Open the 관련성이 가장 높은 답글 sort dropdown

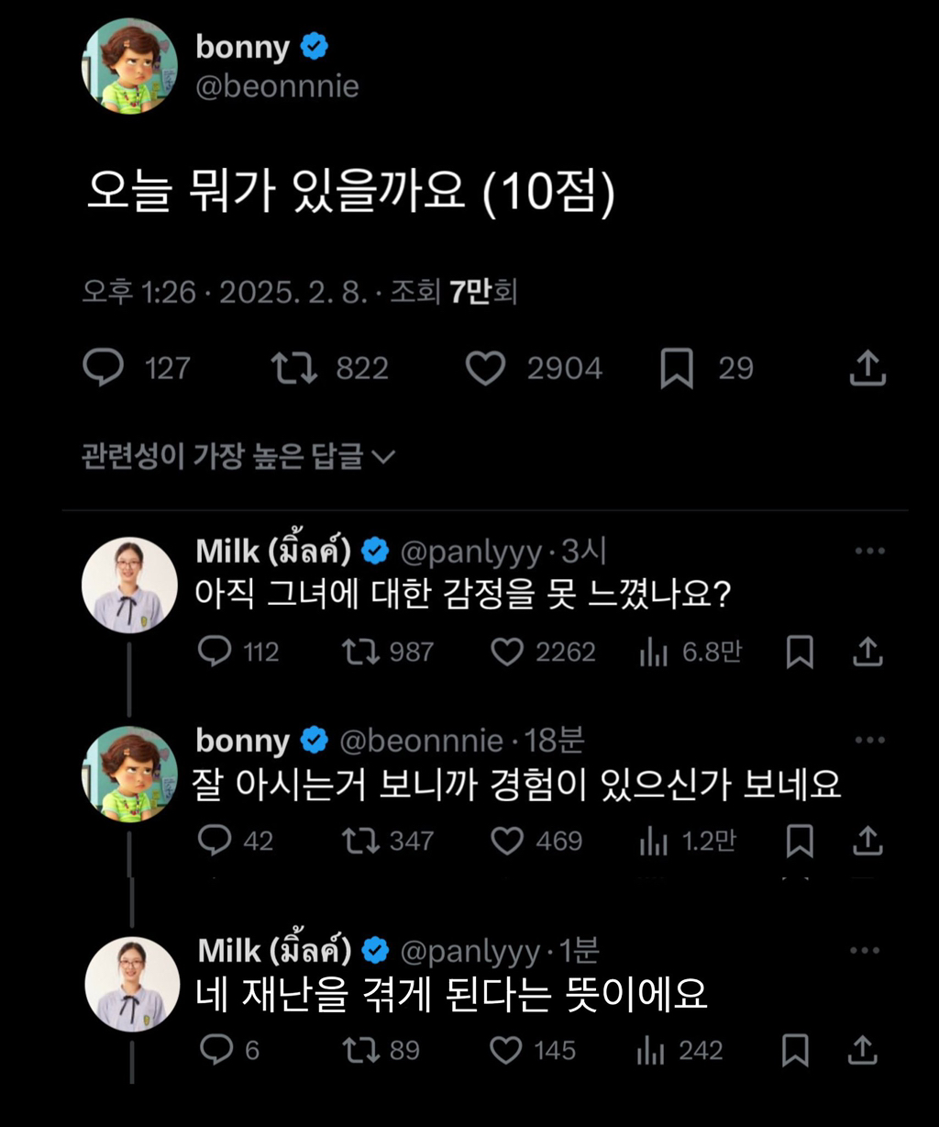click(238, 456)
